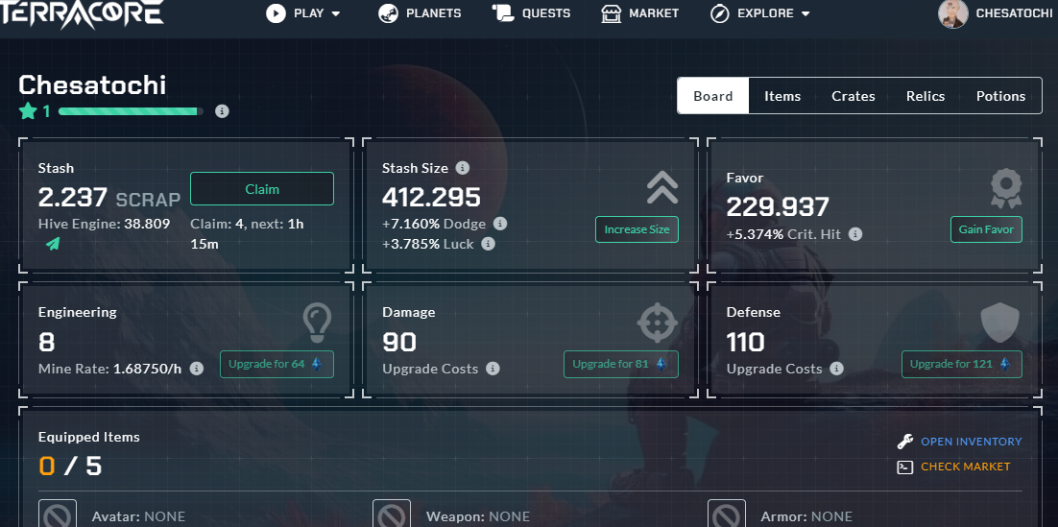Switch to the Potions tab
This screenshot has width=1058, height=527.
point(1000,96)
